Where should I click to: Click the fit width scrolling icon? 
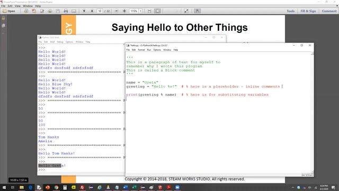click(x=149, y=11)
